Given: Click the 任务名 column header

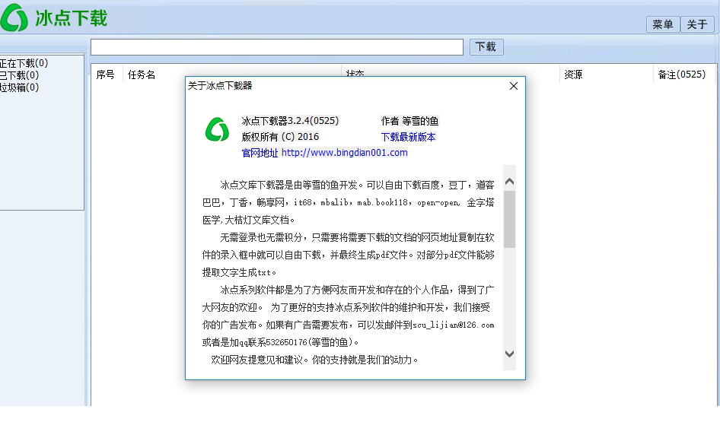Looking at the screenshot, I should (x=142, y=75).
